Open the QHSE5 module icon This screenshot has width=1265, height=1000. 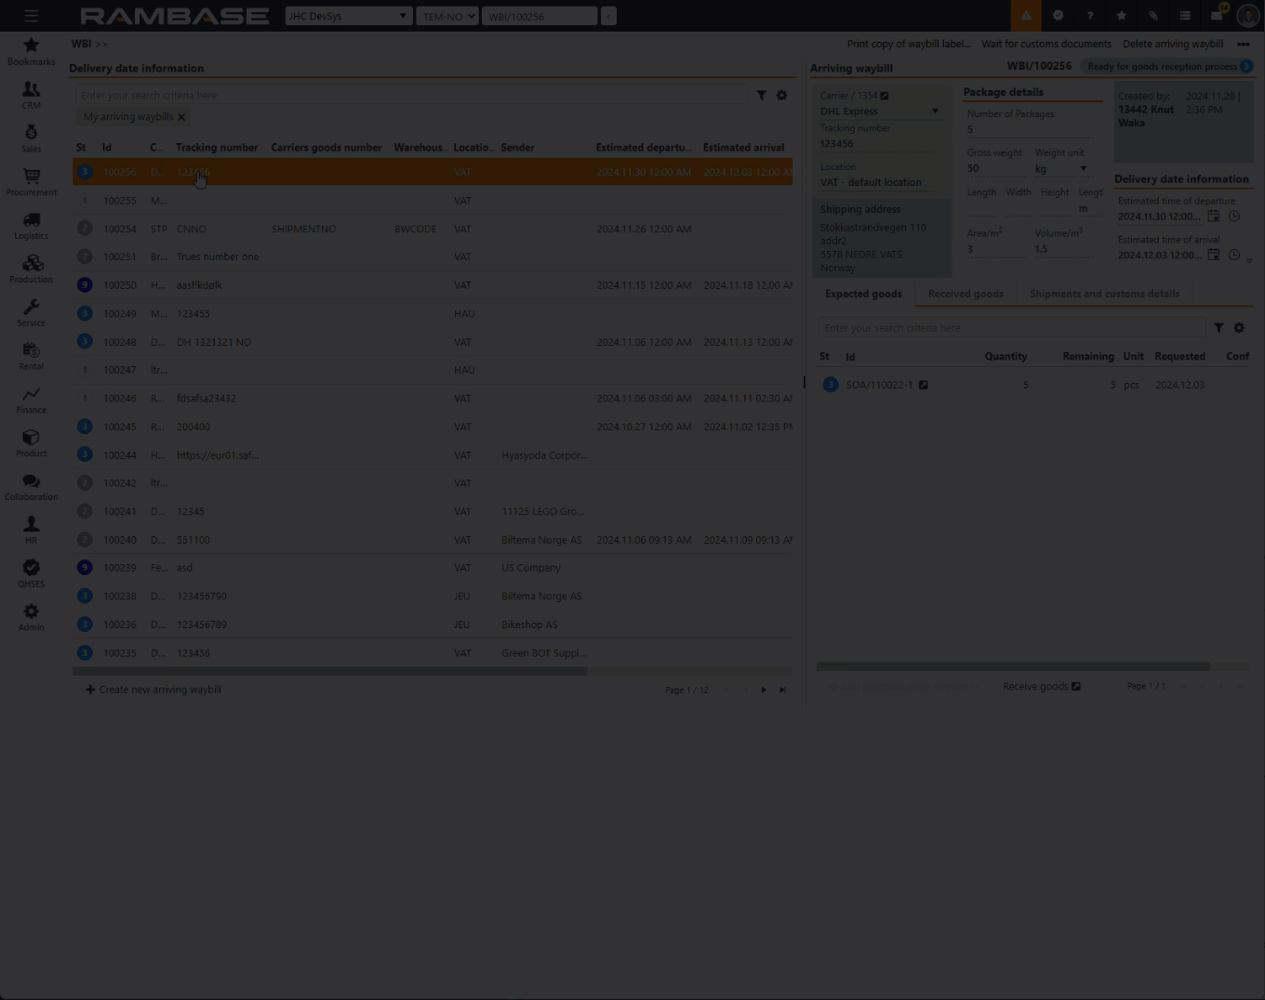coord(31,572)
